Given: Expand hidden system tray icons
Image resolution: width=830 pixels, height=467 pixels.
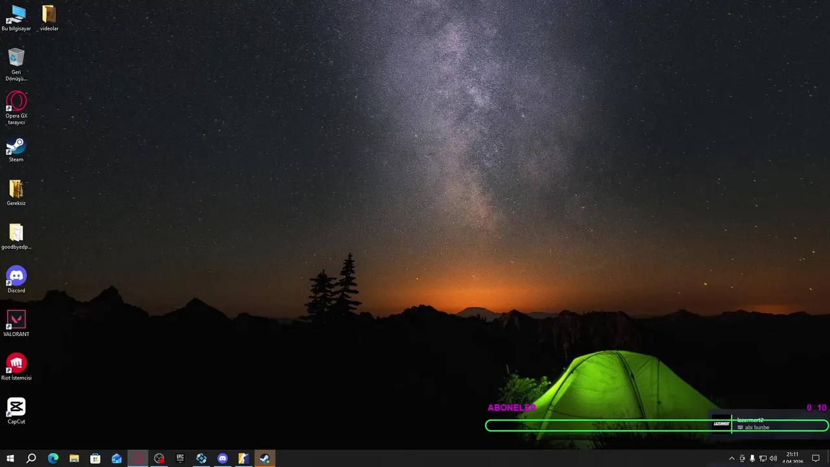Looking at the screenshot, I should (732, 459).
